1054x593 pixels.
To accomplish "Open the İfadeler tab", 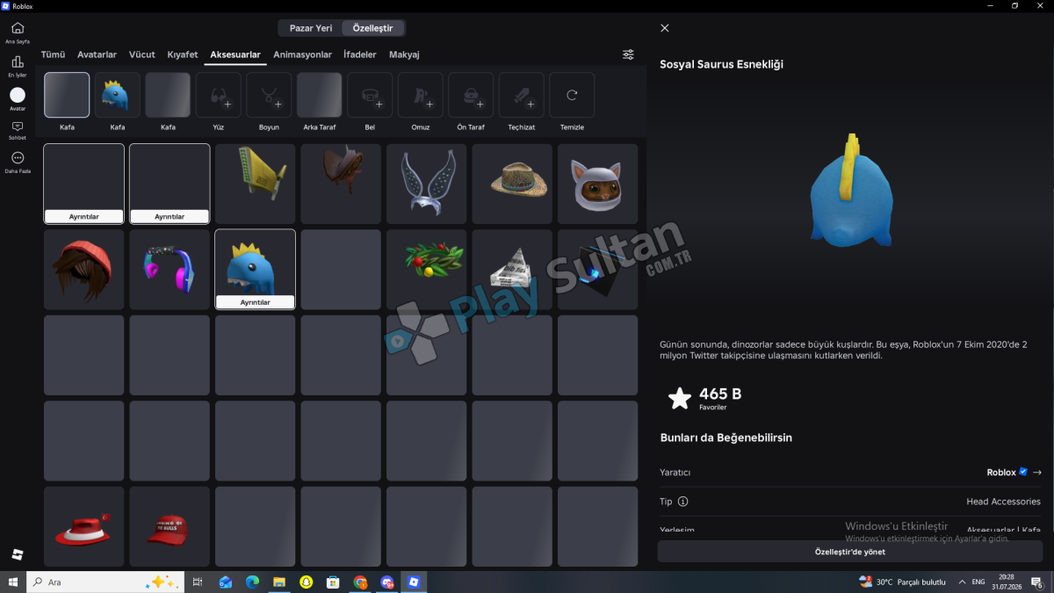I will pos(360,54).
